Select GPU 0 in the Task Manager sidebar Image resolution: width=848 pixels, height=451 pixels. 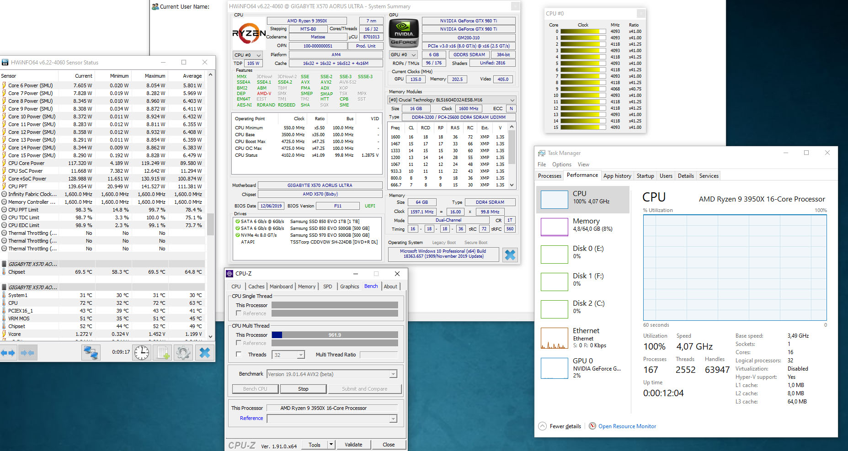[583, 367]
